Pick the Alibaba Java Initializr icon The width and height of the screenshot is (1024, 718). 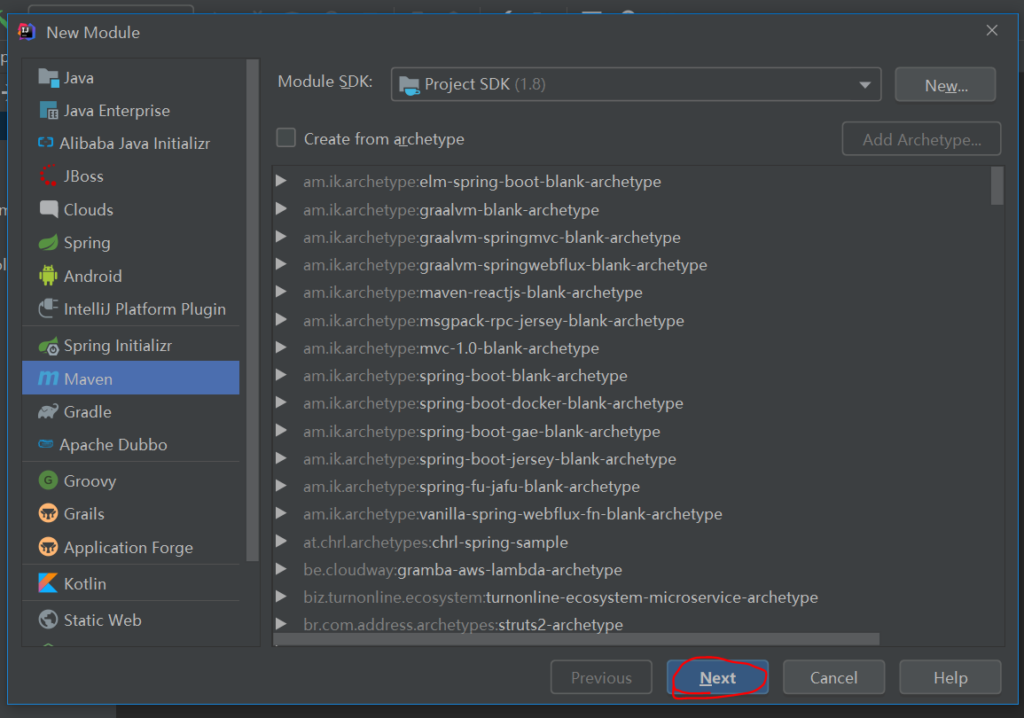click(x=46, y=143)
